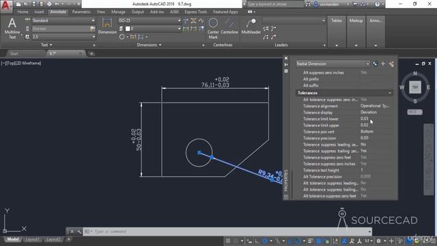The image size is (437, 246).
Task: Select the Dimension tool
Action: pyautogui.click(x=107, y=26)
